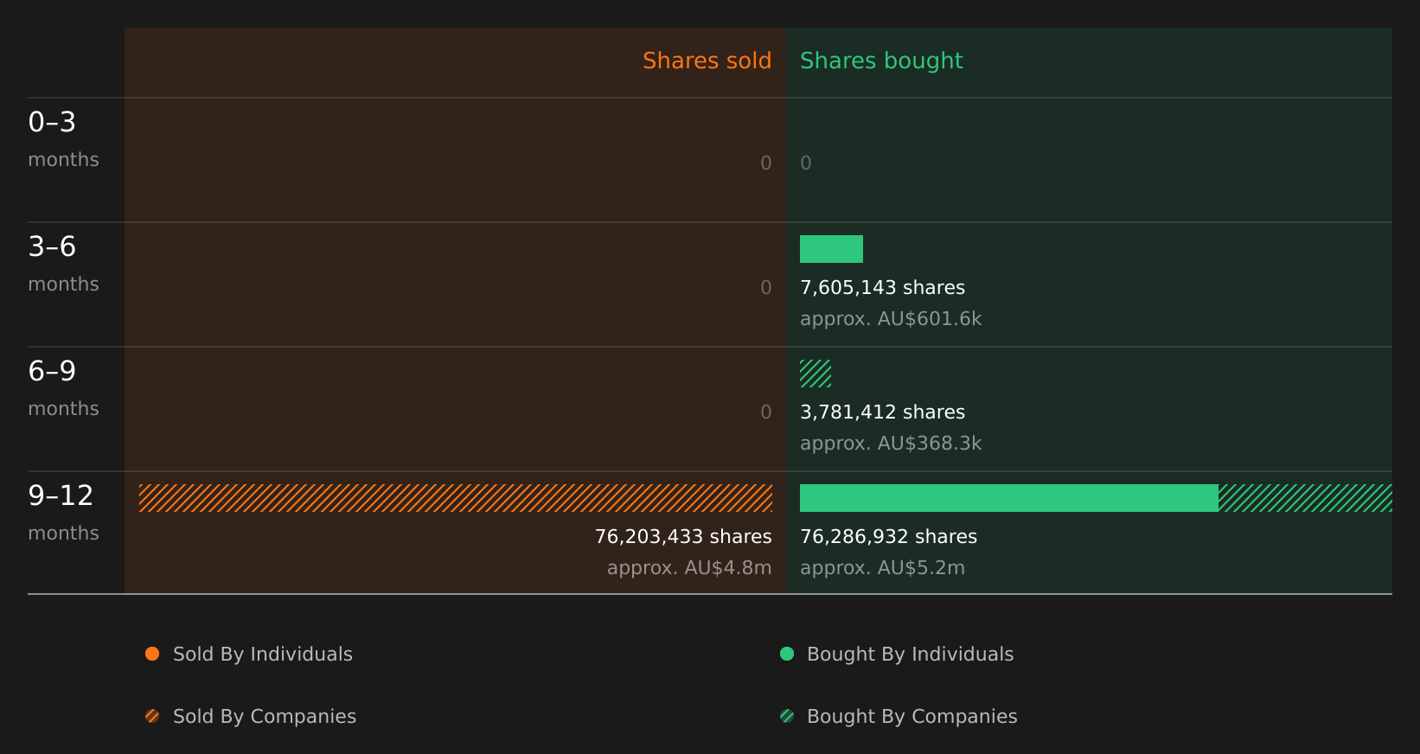Click the Shares sold column header
The height and width of the screenshot is (754, 1420).
[x=707, y=61]
